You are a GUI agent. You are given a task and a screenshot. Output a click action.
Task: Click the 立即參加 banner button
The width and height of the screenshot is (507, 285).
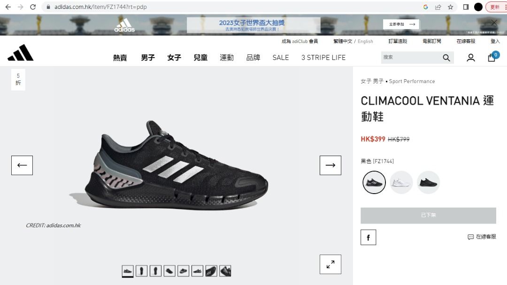coord(401,24)
